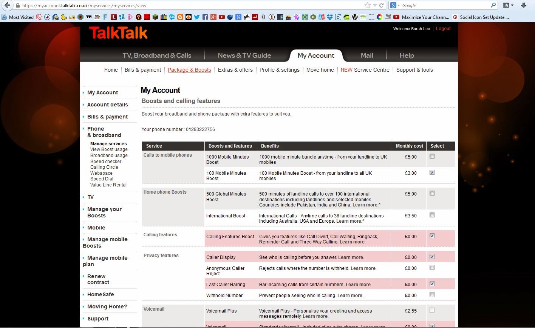Open the Google+ bookmark icon
The height and width of the screenshot is (328, 535).
point(213,17)
